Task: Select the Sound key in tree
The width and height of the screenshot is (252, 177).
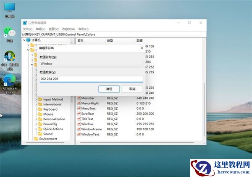Action: (x=48, y=134)
